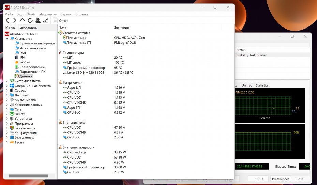
Task: Click the CPUID button
Action: 258,179
